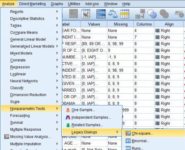Image resolution: width=185 pixels, height=150 pixels.
Task: Click the Select Cases yellow grid icon
Action: click(x=124, y=14)
